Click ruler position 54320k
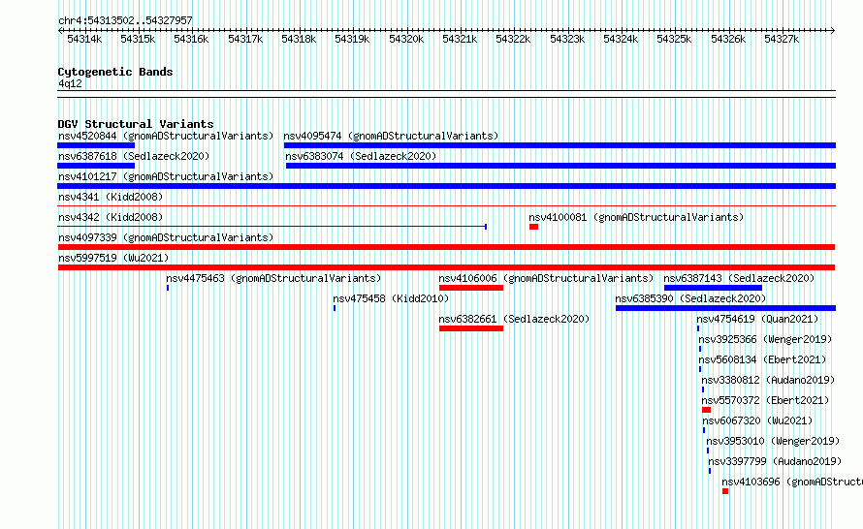Screen dimensions: 863x529 pos(406,39)
